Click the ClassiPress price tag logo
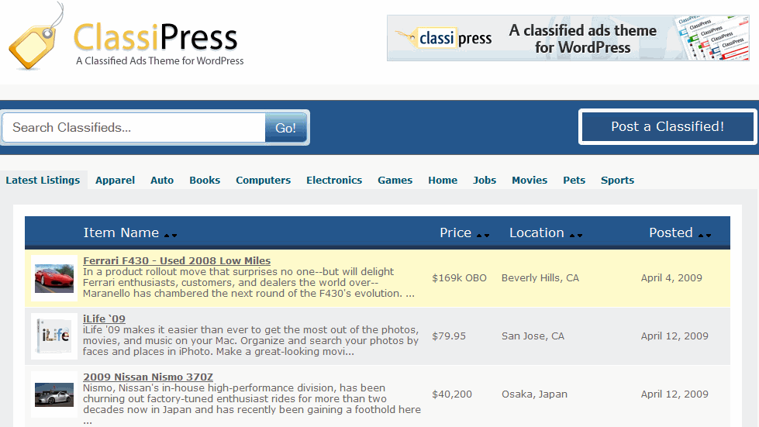This screenshot has height=427, width=759. [x=35, y=38]
